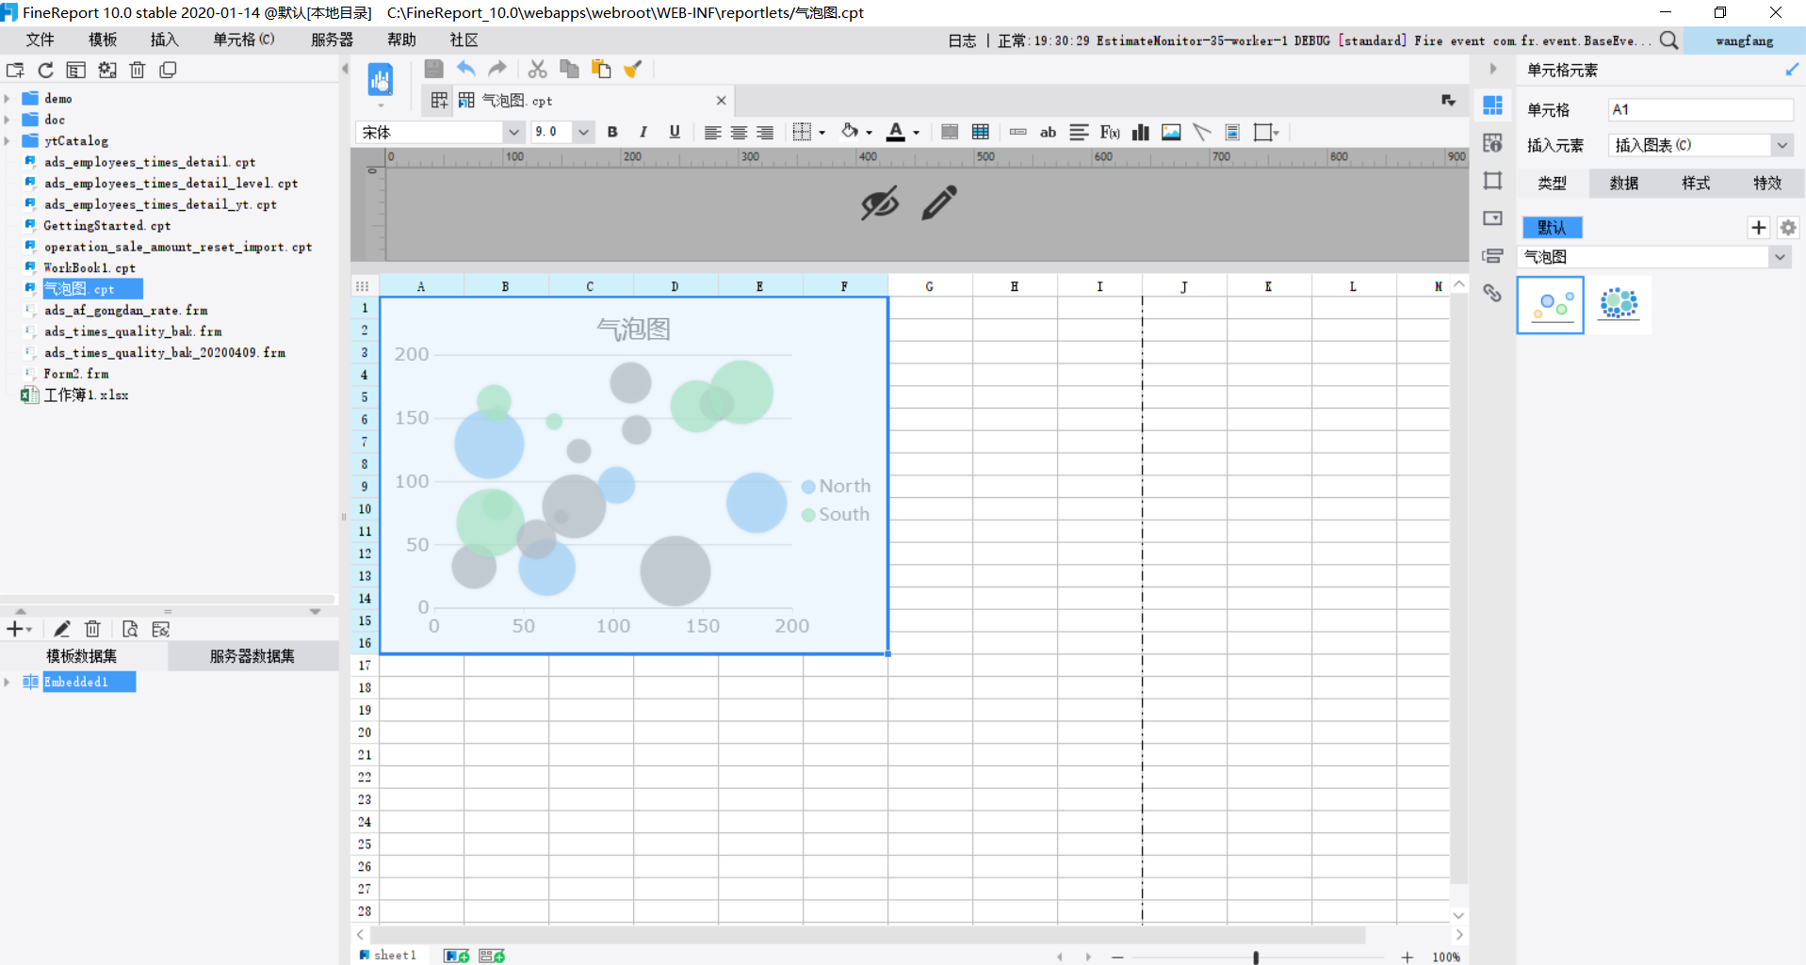The width and height of the screenshot is (1806, 965).
Task: Toggle italic formatting
Action: 643,133
